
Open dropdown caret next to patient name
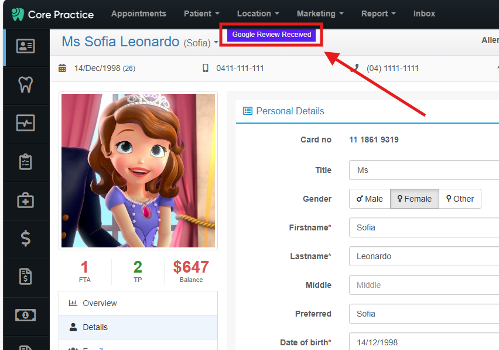coord(216,42)
